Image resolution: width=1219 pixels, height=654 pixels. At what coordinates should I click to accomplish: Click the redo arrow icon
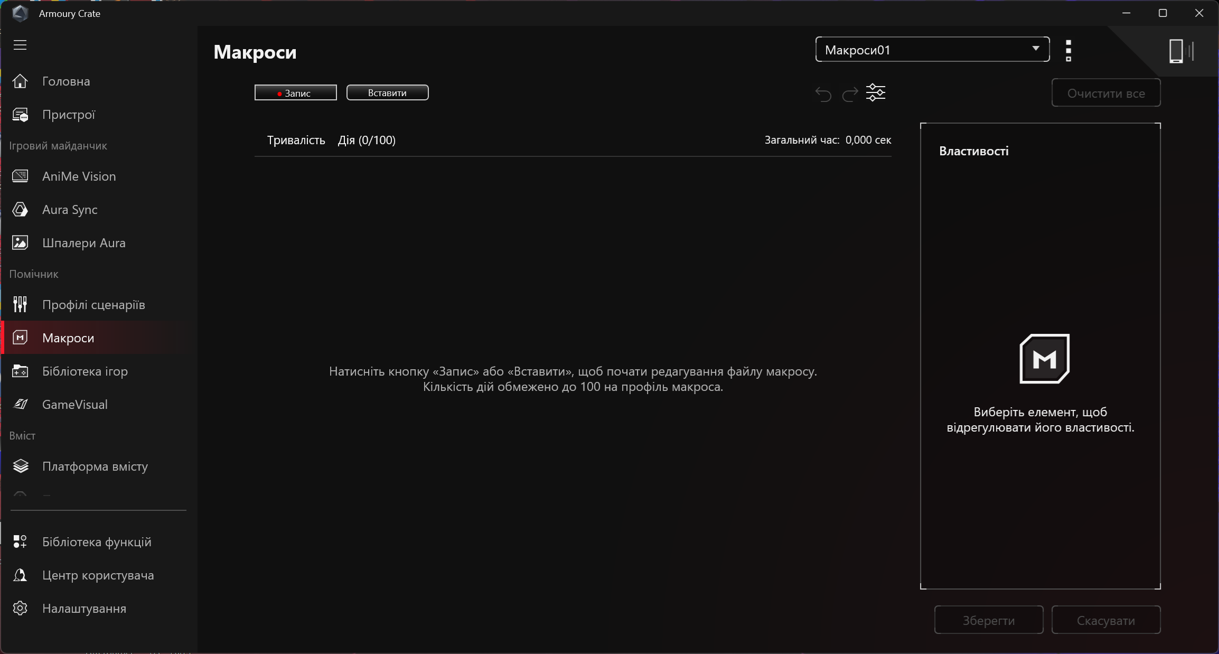850,94
